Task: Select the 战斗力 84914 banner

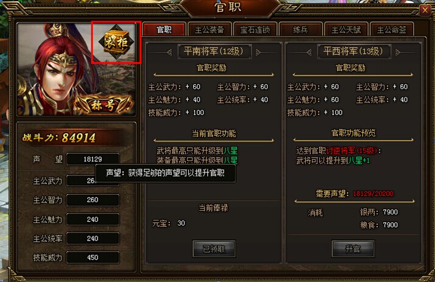Action: (76, 137)
